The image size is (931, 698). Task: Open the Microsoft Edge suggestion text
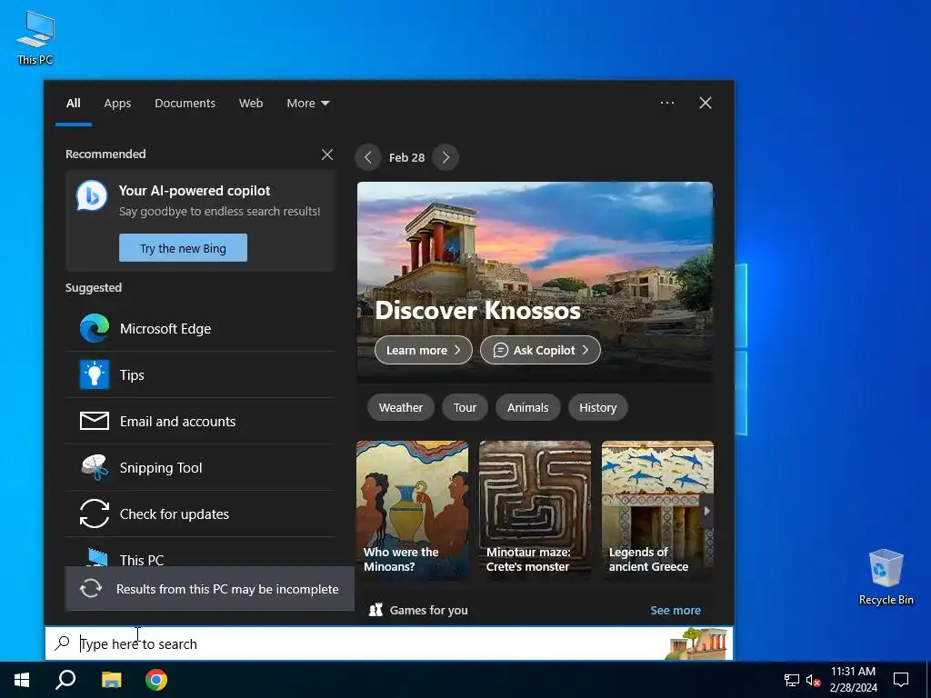[165, 328]
